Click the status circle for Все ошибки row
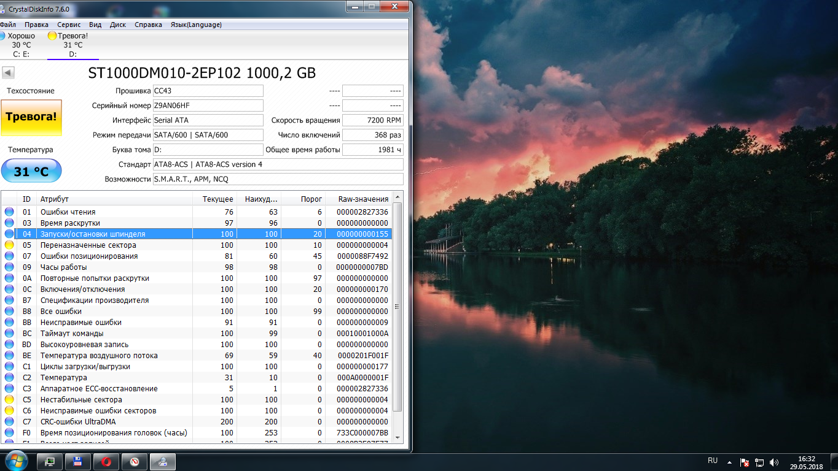Screen dimensions: 838x471 coord(9,312)
